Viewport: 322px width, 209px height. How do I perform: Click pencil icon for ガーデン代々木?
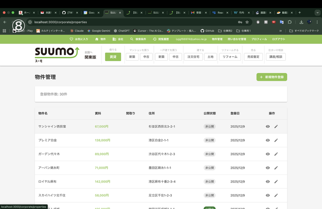[x=276, y=154]
